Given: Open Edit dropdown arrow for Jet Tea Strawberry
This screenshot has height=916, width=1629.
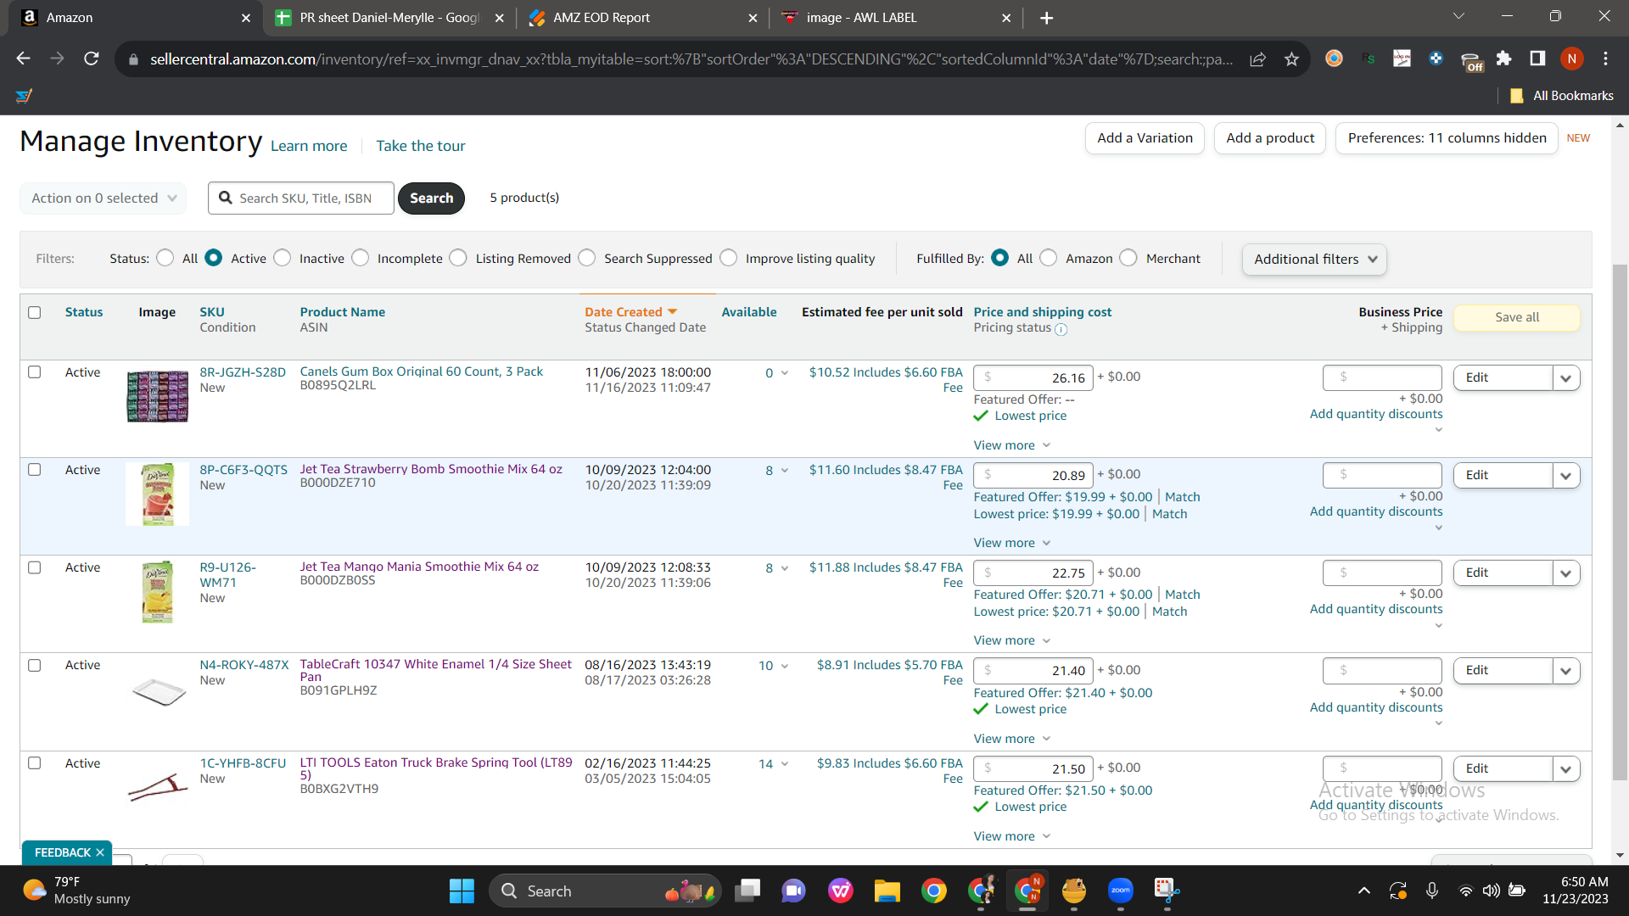Looking at the screenshot, I should [1566, 476].
